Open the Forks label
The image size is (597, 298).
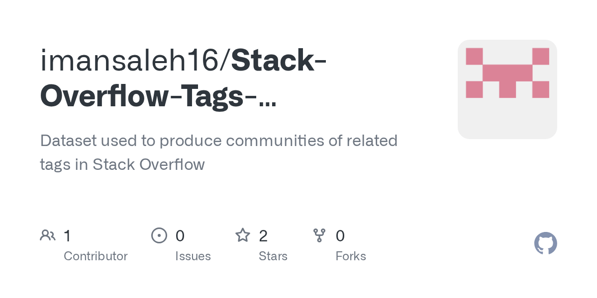point(350,256)
